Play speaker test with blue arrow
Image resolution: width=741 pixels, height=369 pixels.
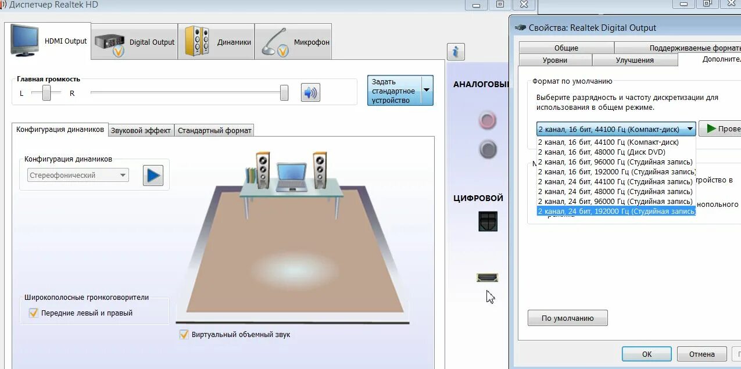click(153, 175)
